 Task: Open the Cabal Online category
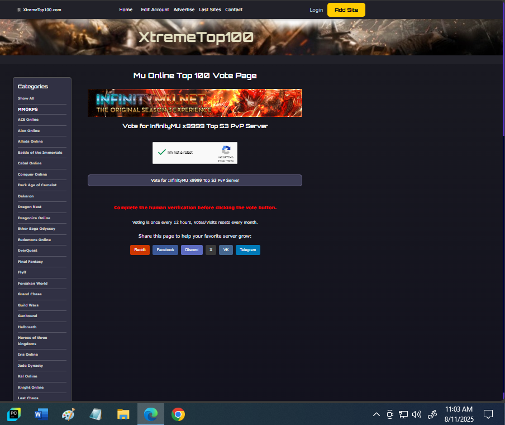pyautogui.click(x=30, y=163)
